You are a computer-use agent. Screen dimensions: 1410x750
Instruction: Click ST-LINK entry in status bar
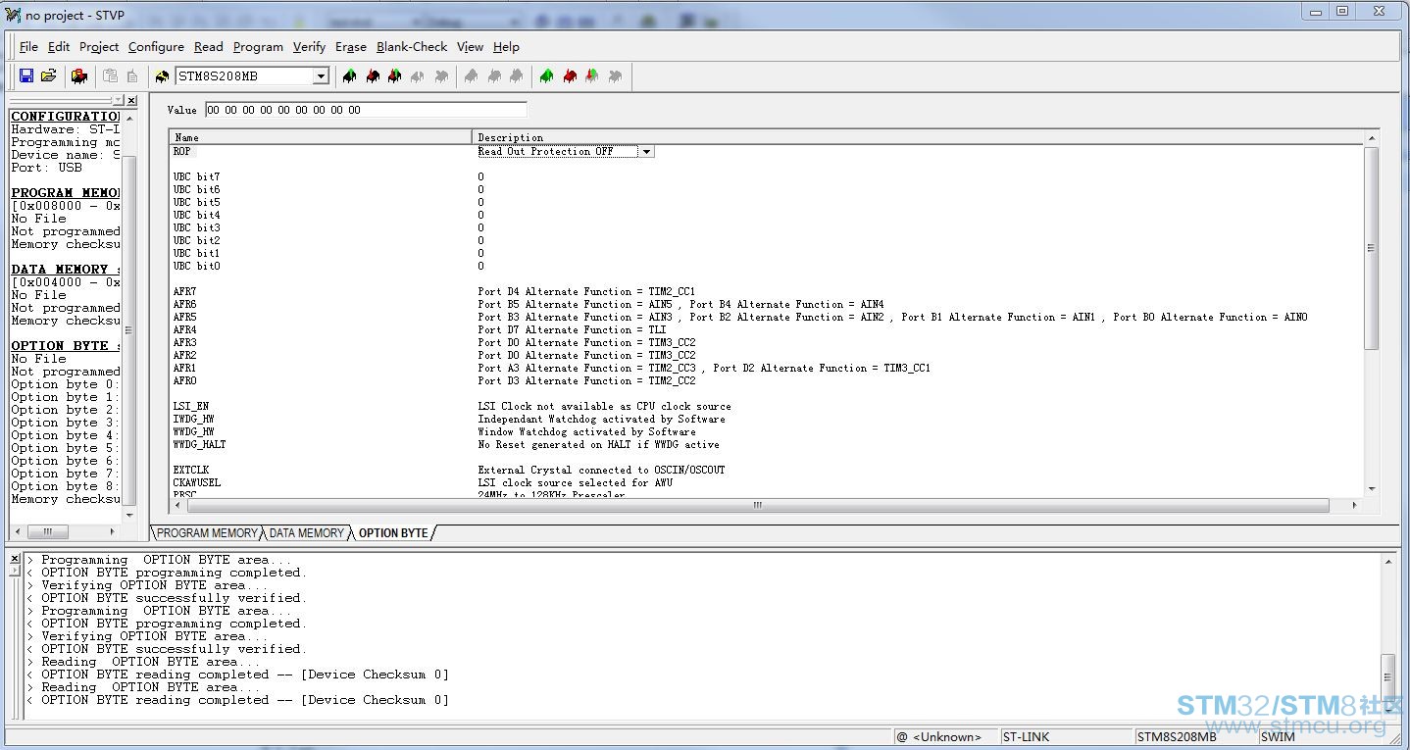(x=1066, y=737)
